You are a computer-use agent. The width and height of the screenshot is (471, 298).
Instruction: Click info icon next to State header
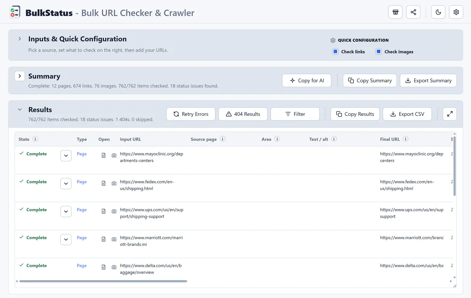pos(35,139)
